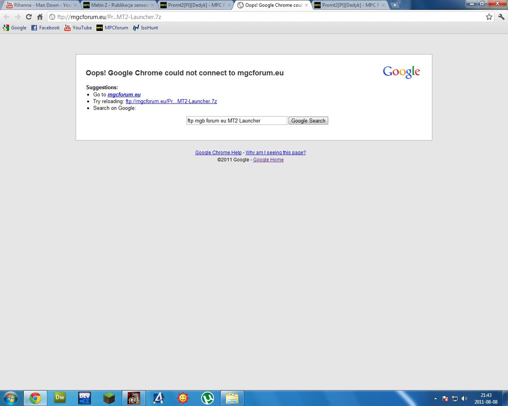Reload the current page

[29, 17]
